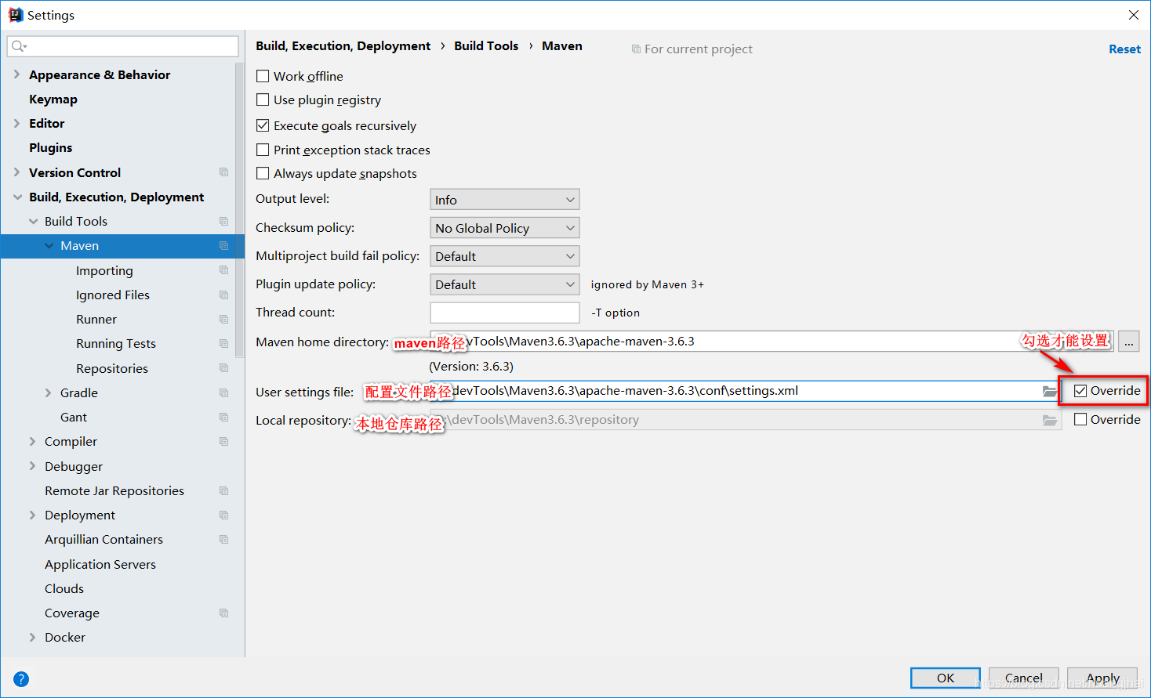The height and width of the screenshot is (698, 1151).
Task: Open Application Servers settings
Action: [100, 564]
